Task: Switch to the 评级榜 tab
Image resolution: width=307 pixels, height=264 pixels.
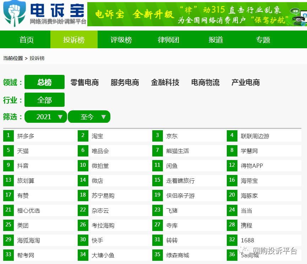Action: 121,40
